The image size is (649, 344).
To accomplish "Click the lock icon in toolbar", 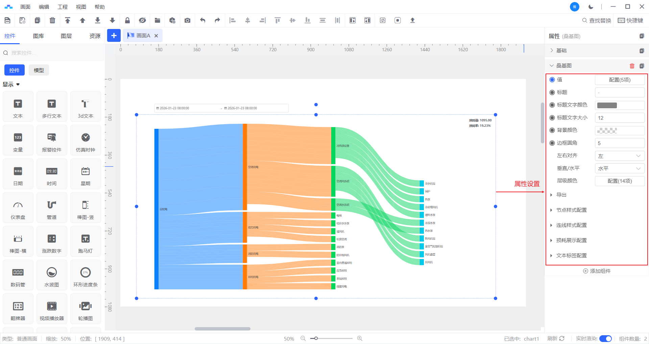I will [x=127, y=21].
